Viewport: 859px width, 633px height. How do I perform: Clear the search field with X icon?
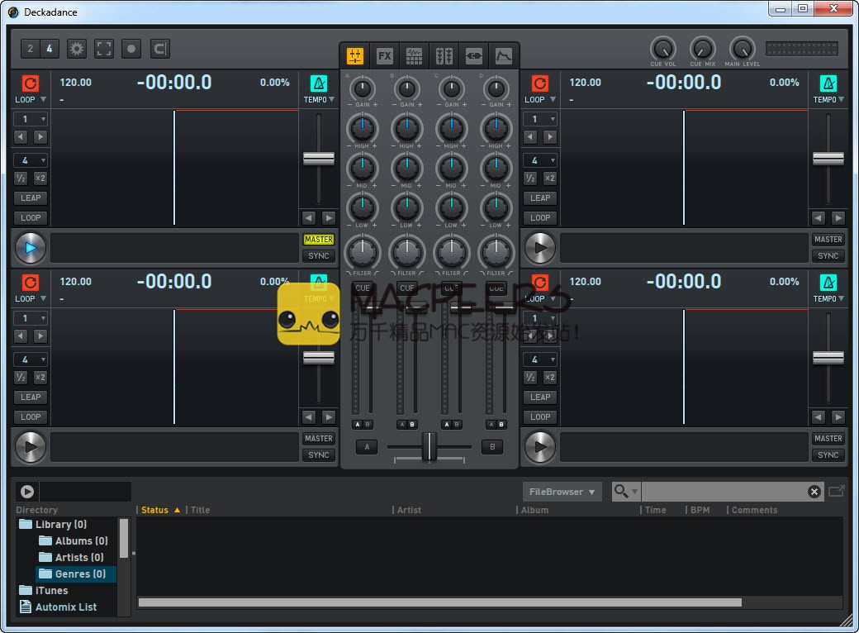coord(814,492)
